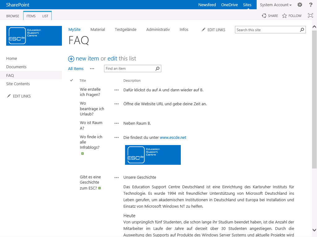Click into the Find an item field
Screen dimensions: 317x237
(x=129, y=69)
